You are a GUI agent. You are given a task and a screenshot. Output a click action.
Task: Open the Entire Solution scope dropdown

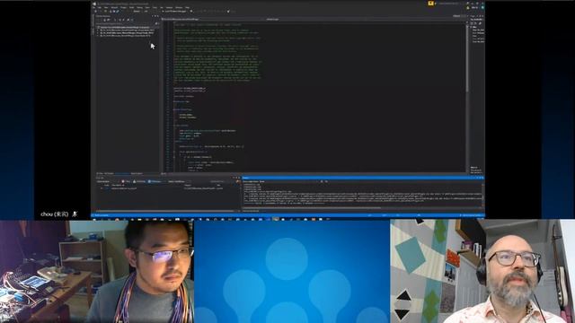coord(106,181)
